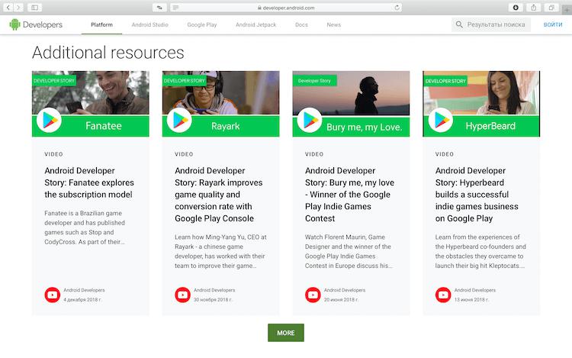Click YouTube icon under Fanatee story
Screen dimensions: 572x358
click(52, 295)
